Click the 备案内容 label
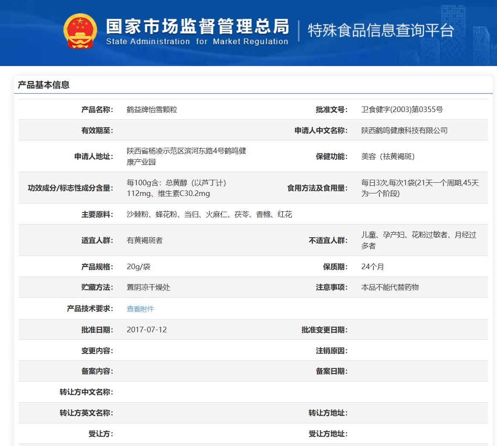The image size is (497, 446). pyautogui.click(x=97, y=371)
